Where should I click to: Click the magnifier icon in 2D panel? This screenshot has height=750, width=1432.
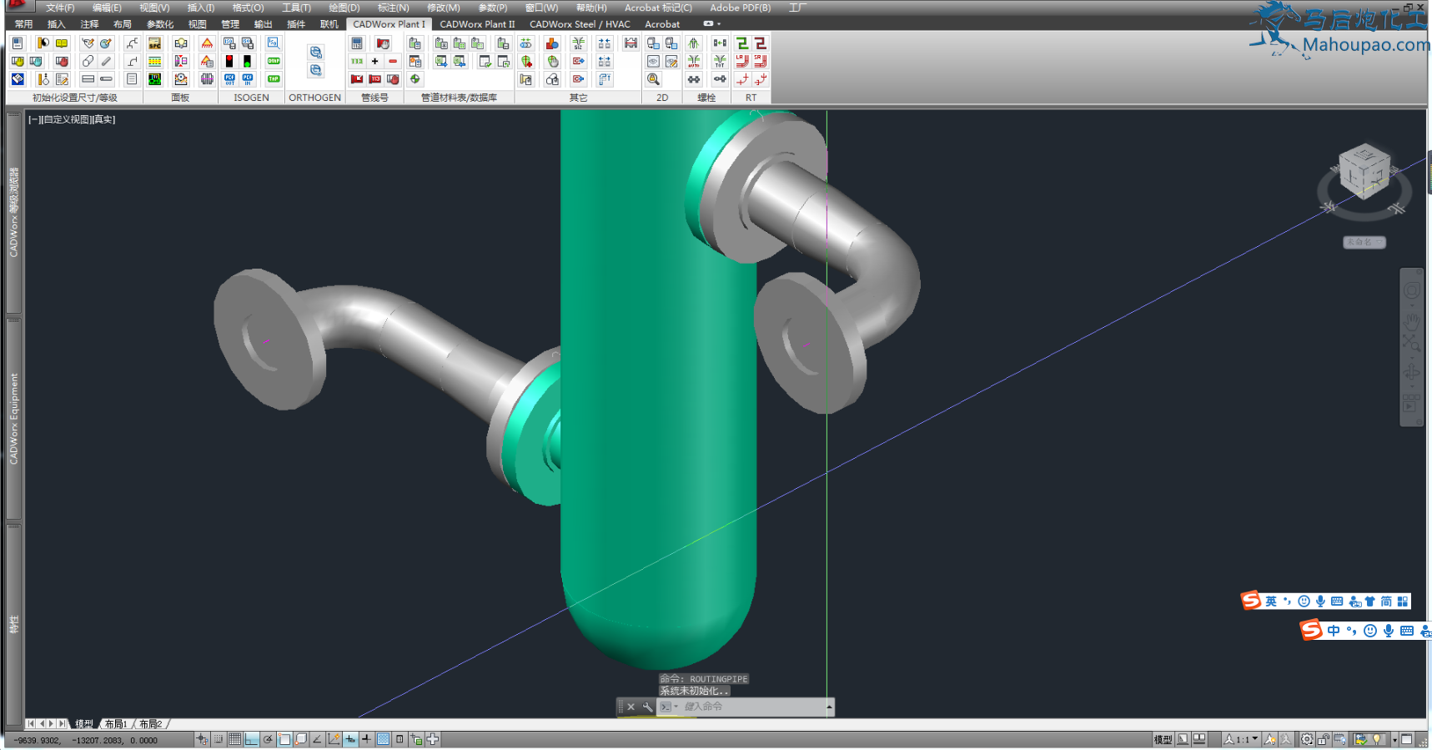pyautogui.click(x=653, y=79)
